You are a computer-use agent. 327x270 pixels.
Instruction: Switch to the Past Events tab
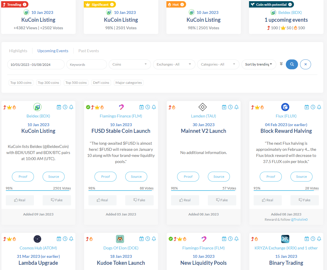click(x=89, y=51)
